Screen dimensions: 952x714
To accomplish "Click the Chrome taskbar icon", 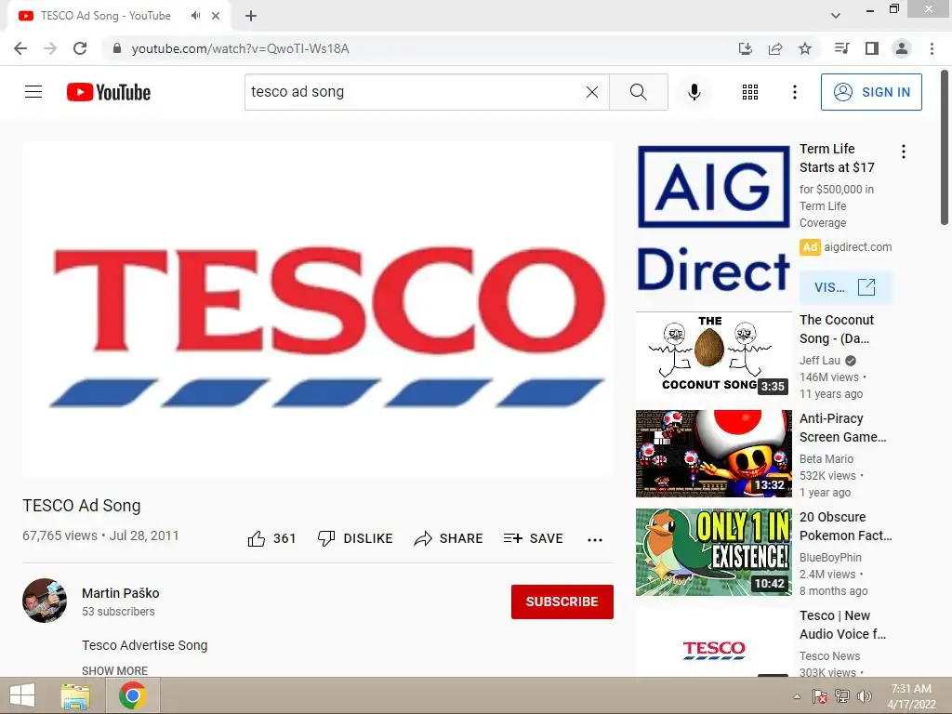I will click(133, 695).
